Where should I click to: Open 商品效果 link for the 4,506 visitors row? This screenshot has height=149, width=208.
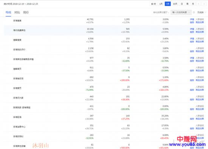pos(200,42)
